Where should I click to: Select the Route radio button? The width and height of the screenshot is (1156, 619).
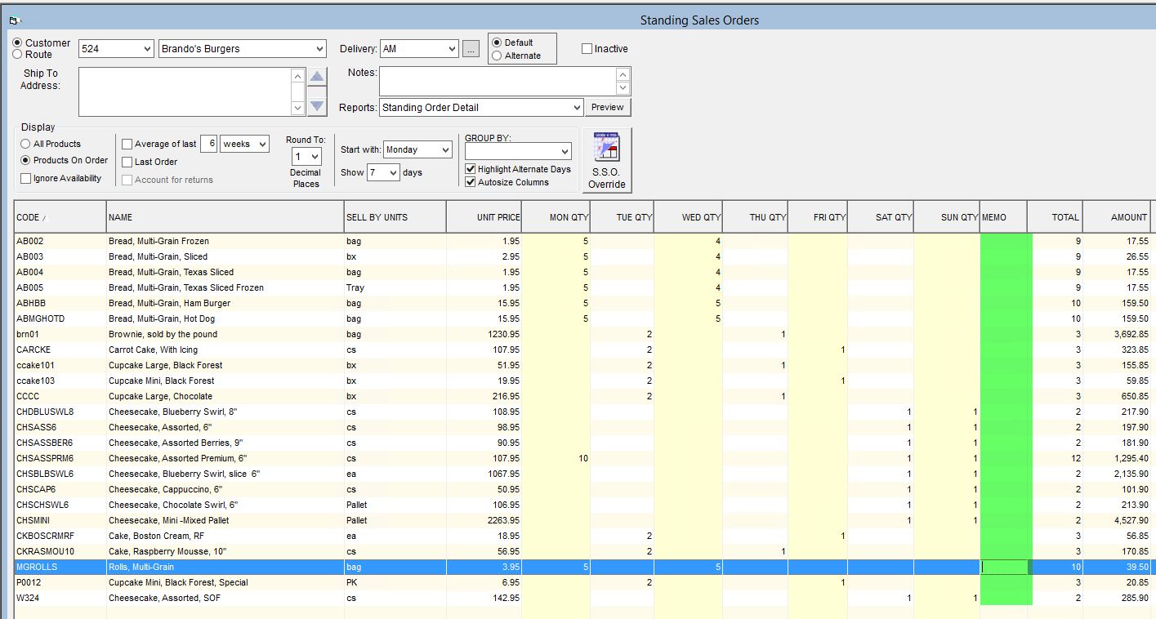tap(18, 55)
